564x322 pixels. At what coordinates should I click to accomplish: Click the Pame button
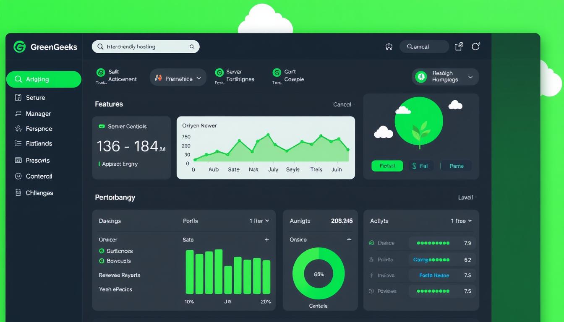coord(456,166)
